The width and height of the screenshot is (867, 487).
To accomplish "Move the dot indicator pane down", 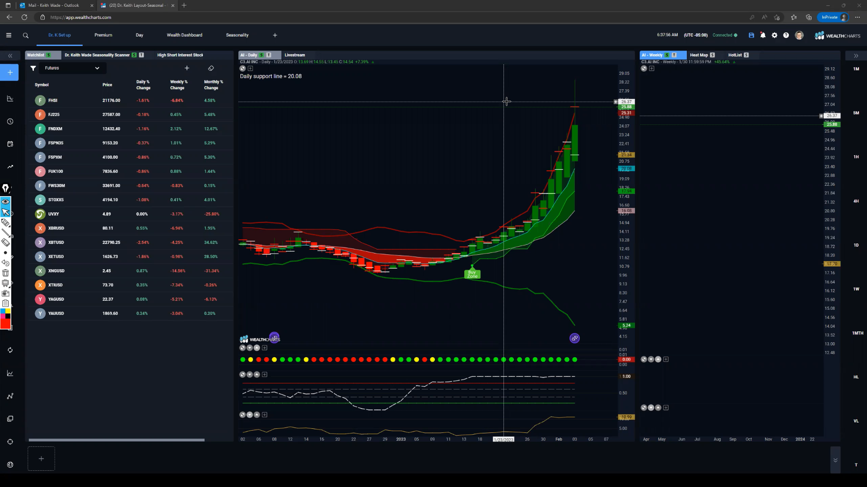I will (250, 348).
